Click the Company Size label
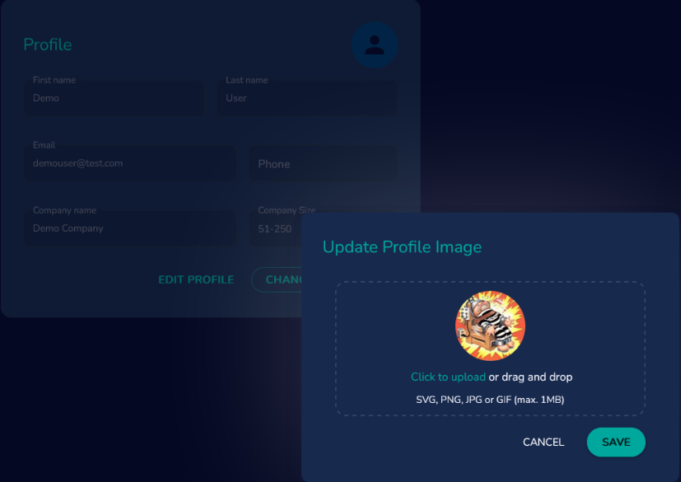This screenshot has width=681, height=482. pos(287,210)
